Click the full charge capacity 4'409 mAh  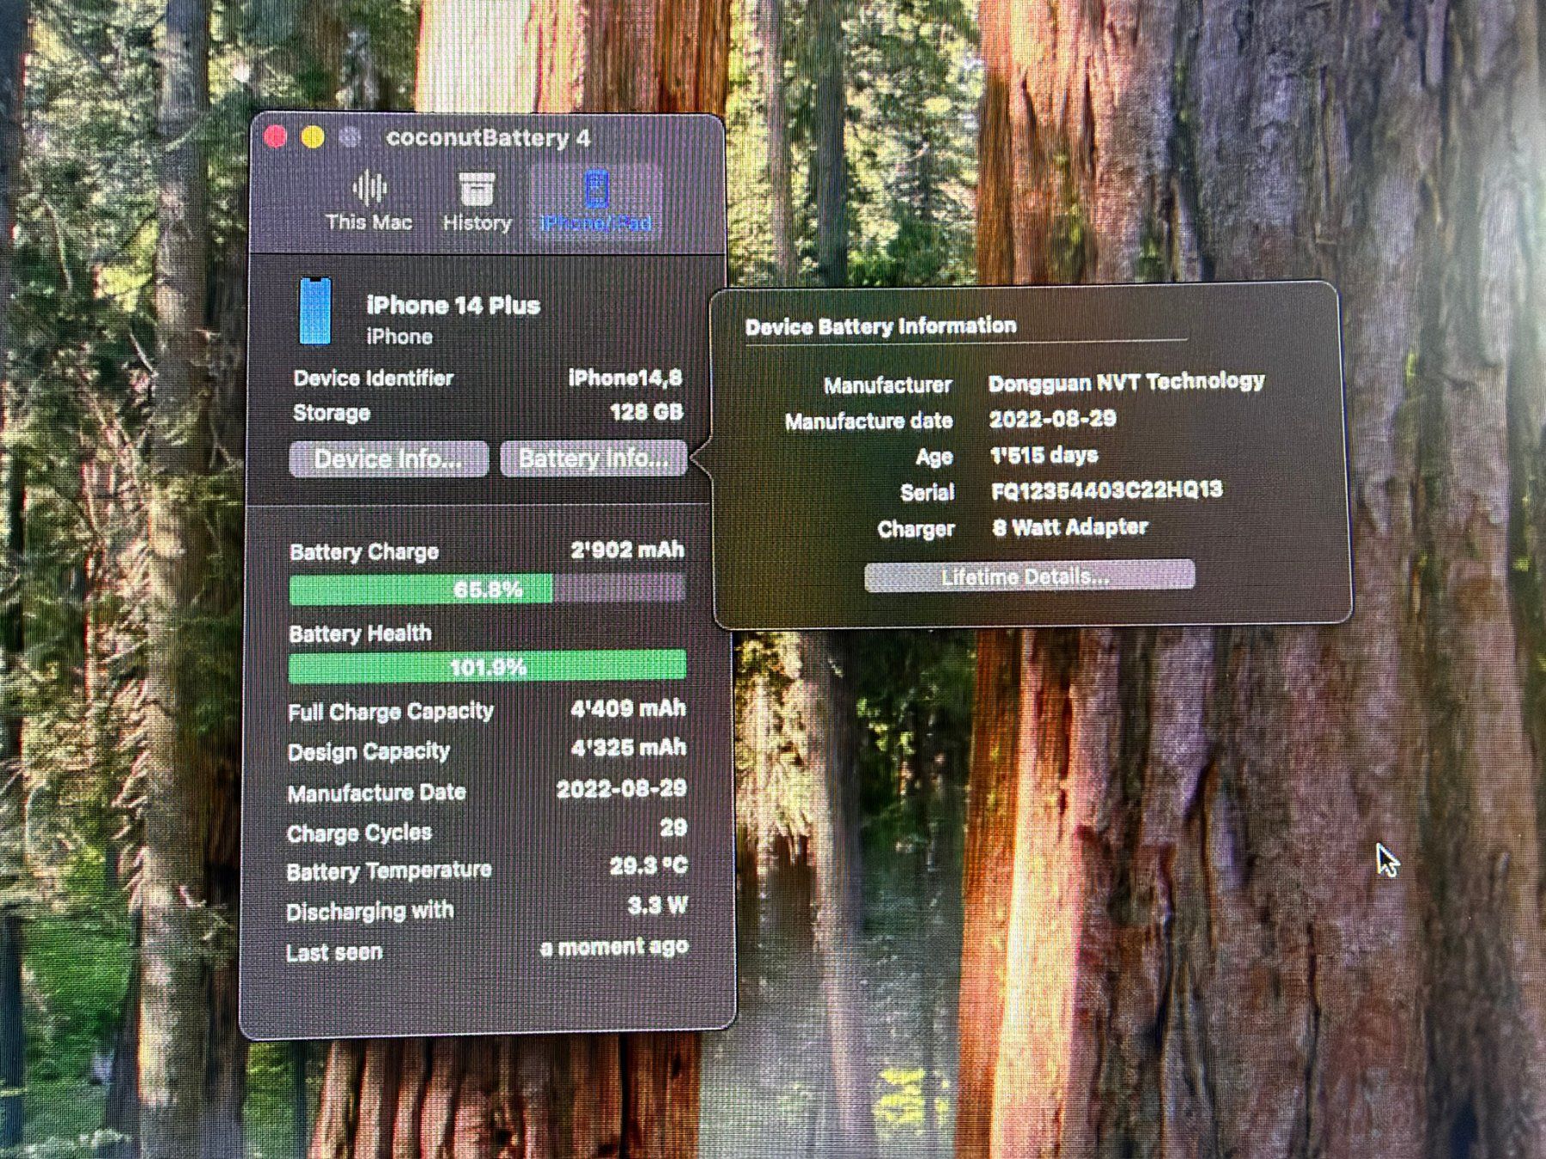(x=628, y=708)
